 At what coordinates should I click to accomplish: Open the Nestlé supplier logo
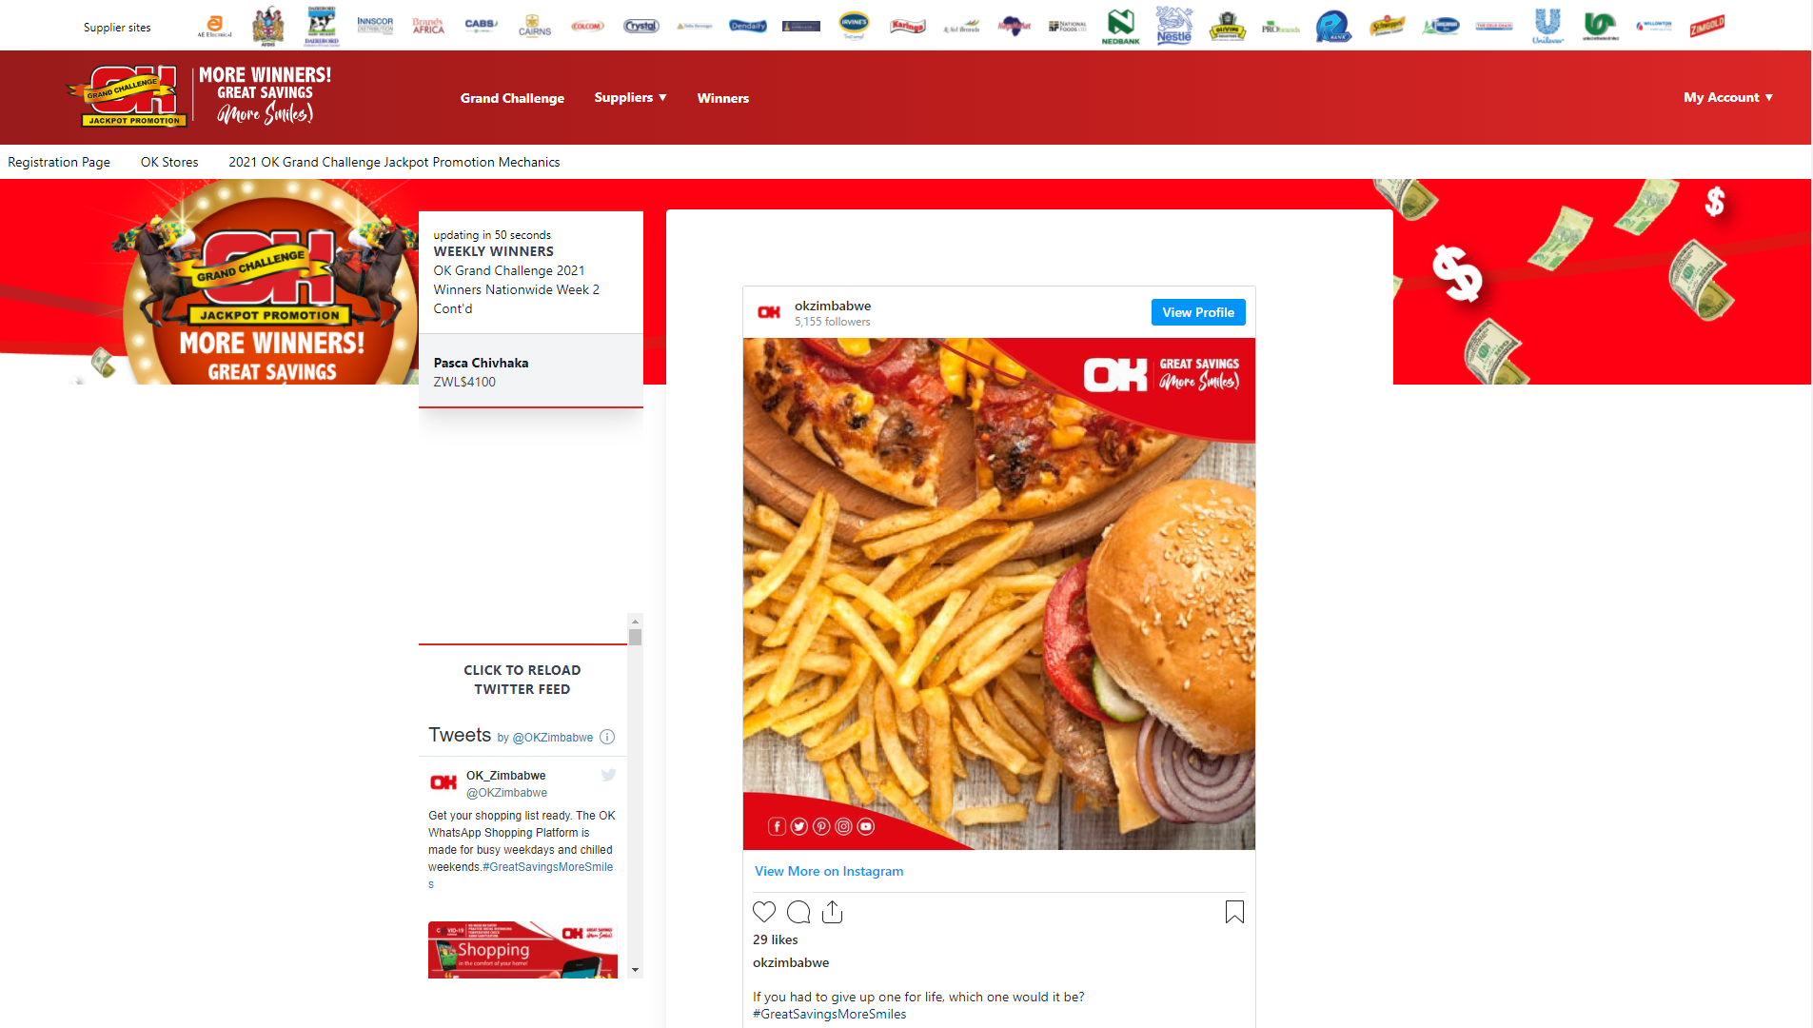[1173, 26]
